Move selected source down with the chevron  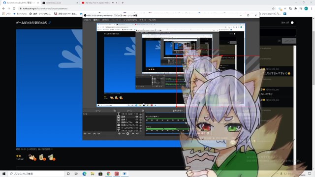point(137,134)
